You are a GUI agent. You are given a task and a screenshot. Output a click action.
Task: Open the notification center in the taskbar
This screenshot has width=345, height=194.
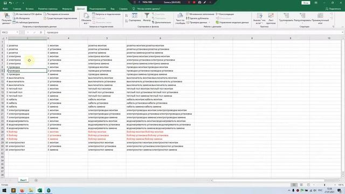[340, 190]
